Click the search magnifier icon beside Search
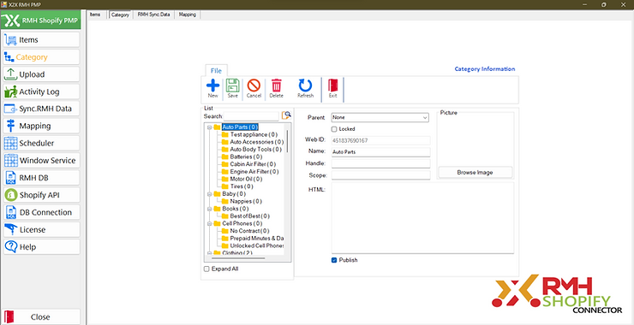The image size is (634, 325). click(286, 115)
